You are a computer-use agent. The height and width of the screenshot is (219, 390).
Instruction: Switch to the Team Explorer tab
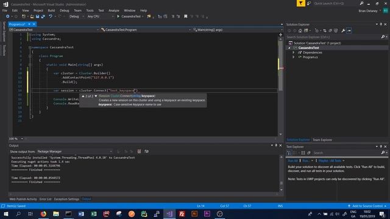pyautogui.click(x=322, y=140)
